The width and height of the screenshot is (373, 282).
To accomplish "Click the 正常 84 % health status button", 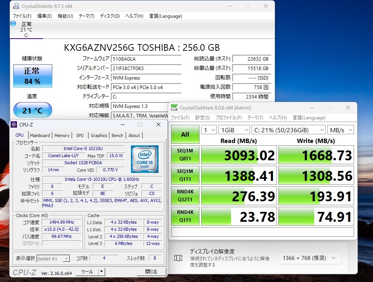I will 33,76.
